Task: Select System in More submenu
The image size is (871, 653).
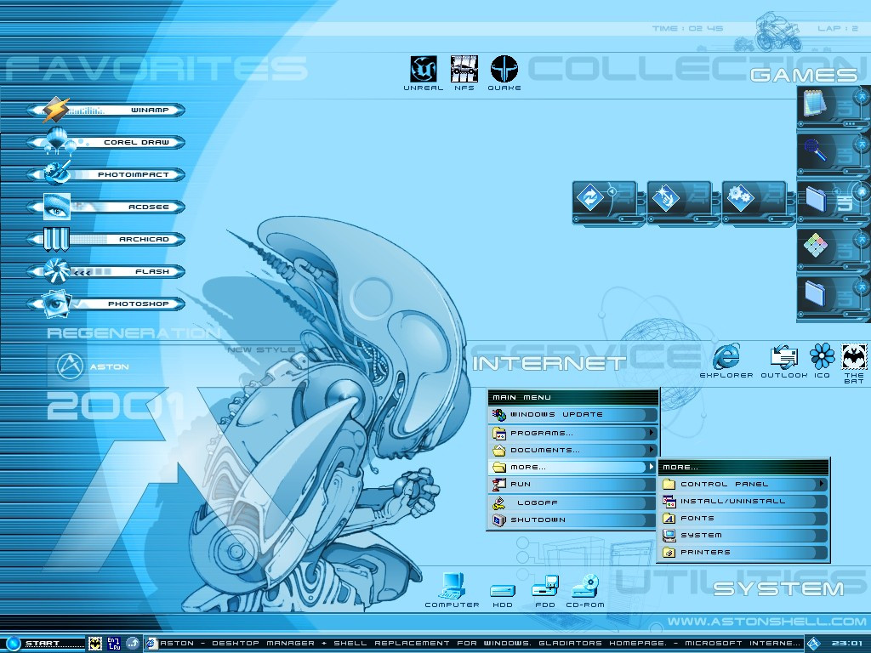Action: point(743,536)
